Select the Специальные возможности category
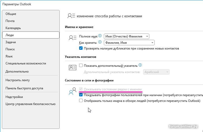The width and height of the screenshot is (203, 132). pyautogui.click(x=26, y=63)
